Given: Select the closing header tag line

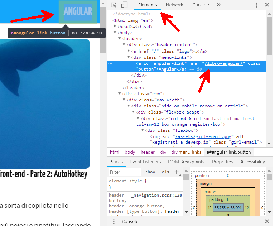Looking at the screenshot, I should [x=133, y=88].
